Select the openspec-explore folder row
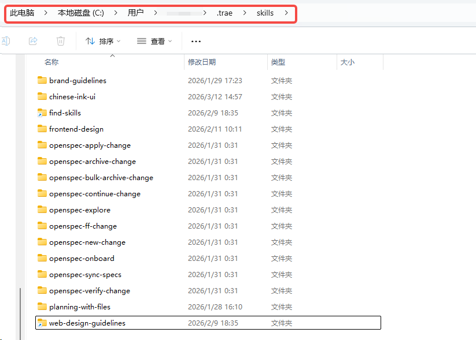476x340 pixels. pyautogui.click(x=80, y=210)
